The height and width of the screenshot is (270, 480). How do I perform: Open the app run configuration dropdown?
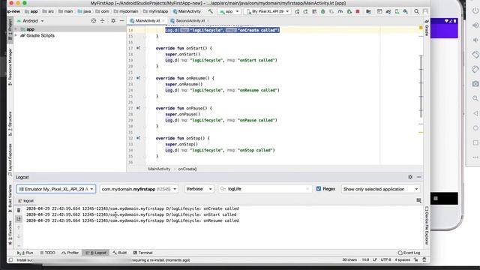[x=229, y=11]
